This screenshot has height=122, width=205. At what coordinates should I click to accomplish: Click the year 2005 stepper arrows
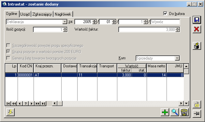coord(94,22)
